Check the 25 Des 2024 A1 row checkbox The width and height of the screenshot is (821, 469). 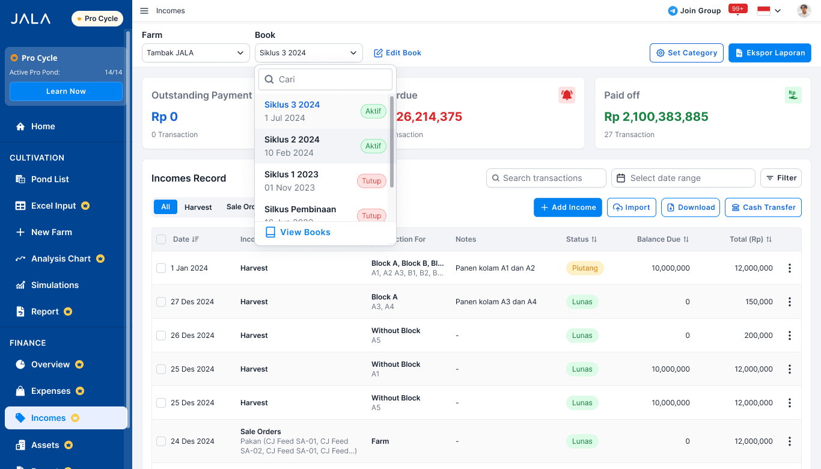[161, 369]
